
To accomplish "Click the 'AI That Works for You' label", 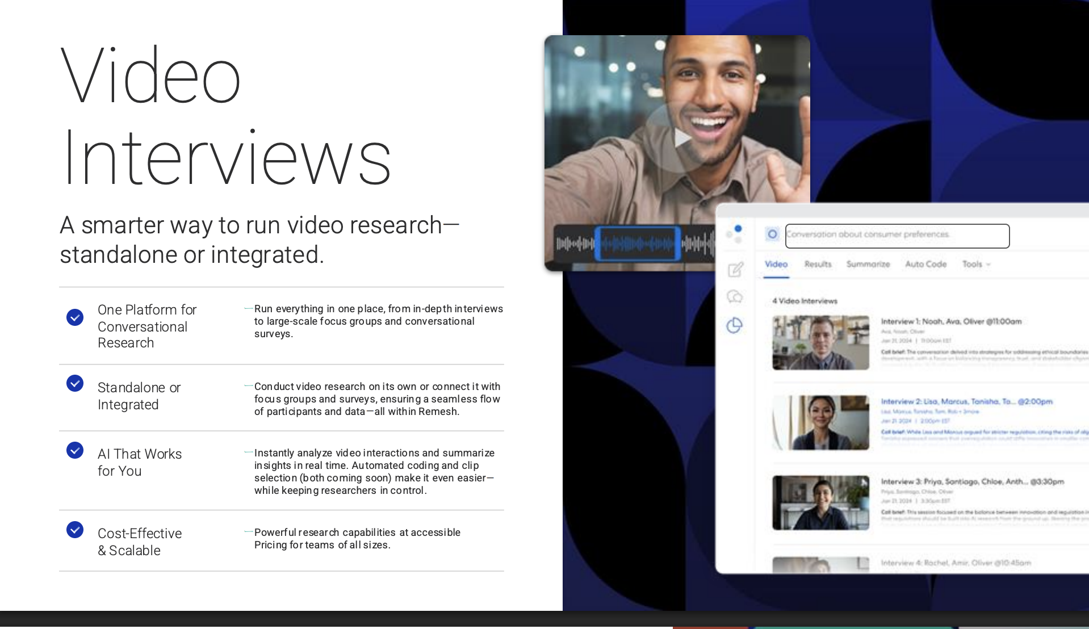I will (x=140, y=463).
